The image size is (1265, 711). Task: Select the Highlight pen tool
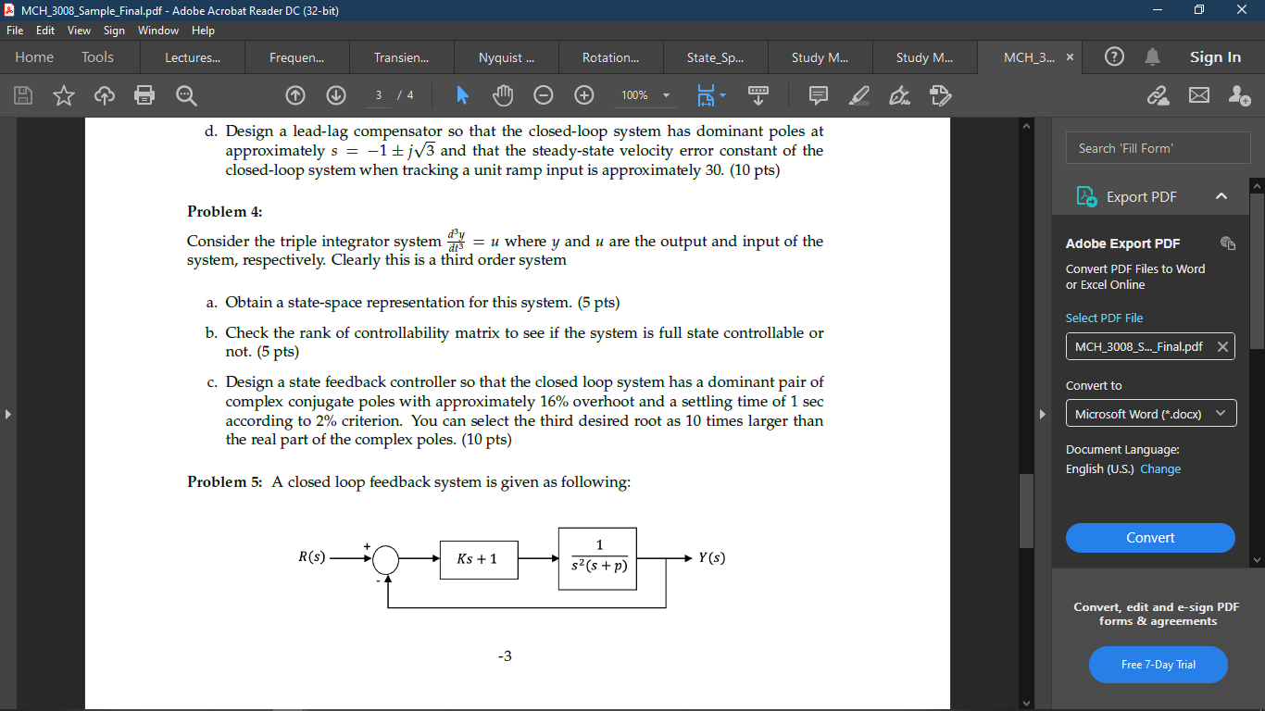[858, 95]
